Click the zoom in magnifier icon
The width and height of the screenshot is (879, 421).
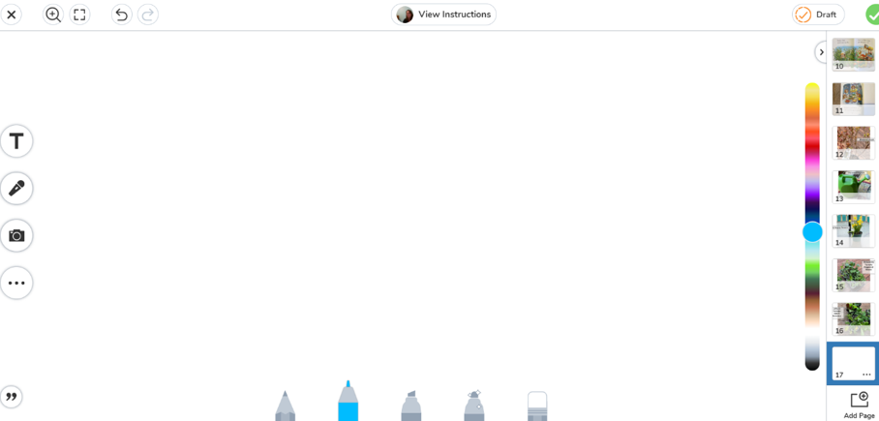[53, 15]
